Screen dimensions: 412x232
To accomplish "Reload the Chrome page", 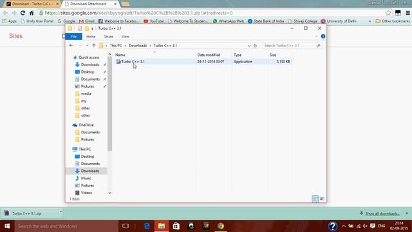I will coord(23,13).
